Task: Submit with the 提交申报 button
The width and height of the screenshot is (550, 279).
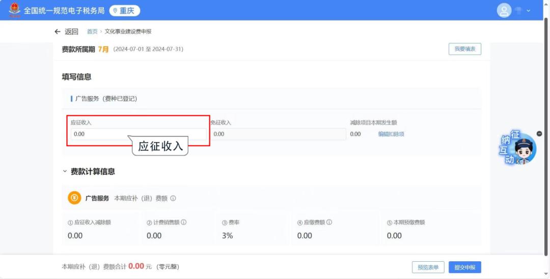Action: tap(464, 267)
